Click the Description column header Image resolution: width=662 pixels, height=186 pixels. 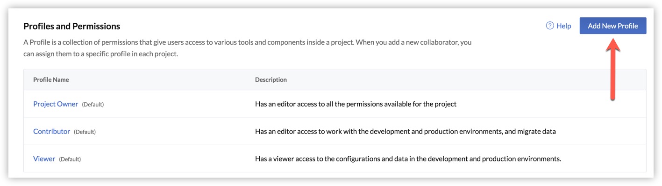pos(270,80)
